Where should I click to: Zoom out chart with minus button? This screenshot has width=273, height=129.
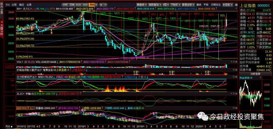[105, 5]
